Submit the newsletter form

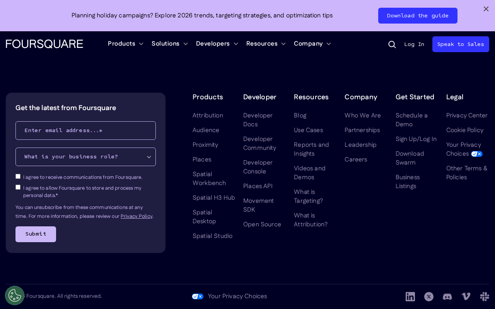coord(36,234)
